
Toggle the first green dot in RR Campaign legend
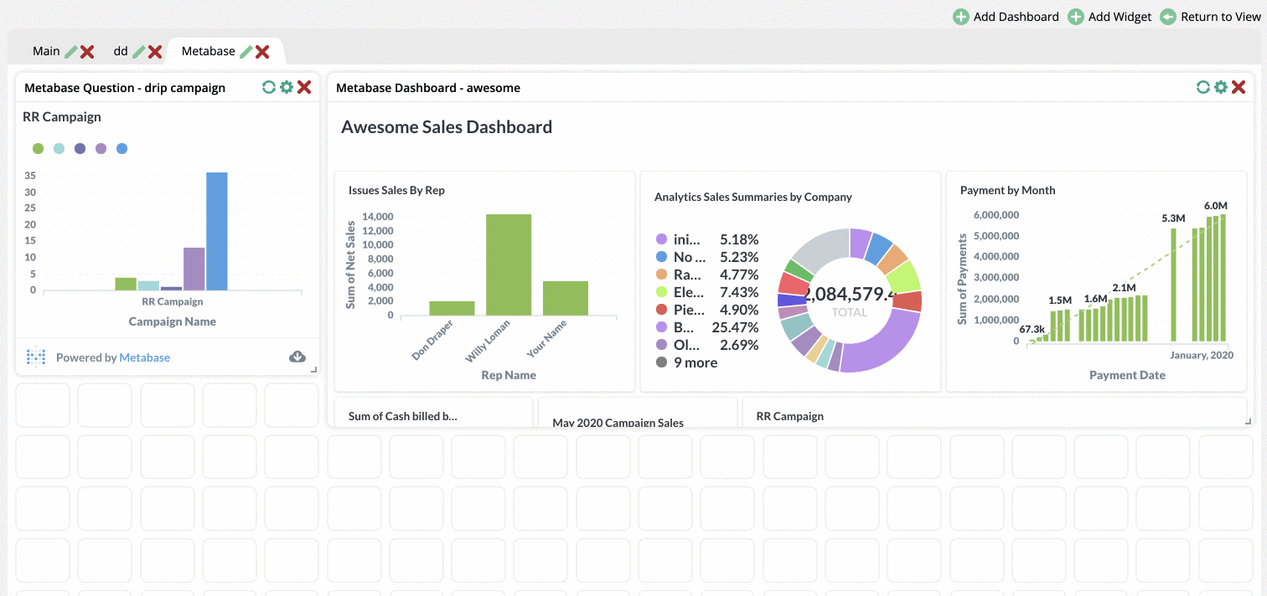pos(39,148)
